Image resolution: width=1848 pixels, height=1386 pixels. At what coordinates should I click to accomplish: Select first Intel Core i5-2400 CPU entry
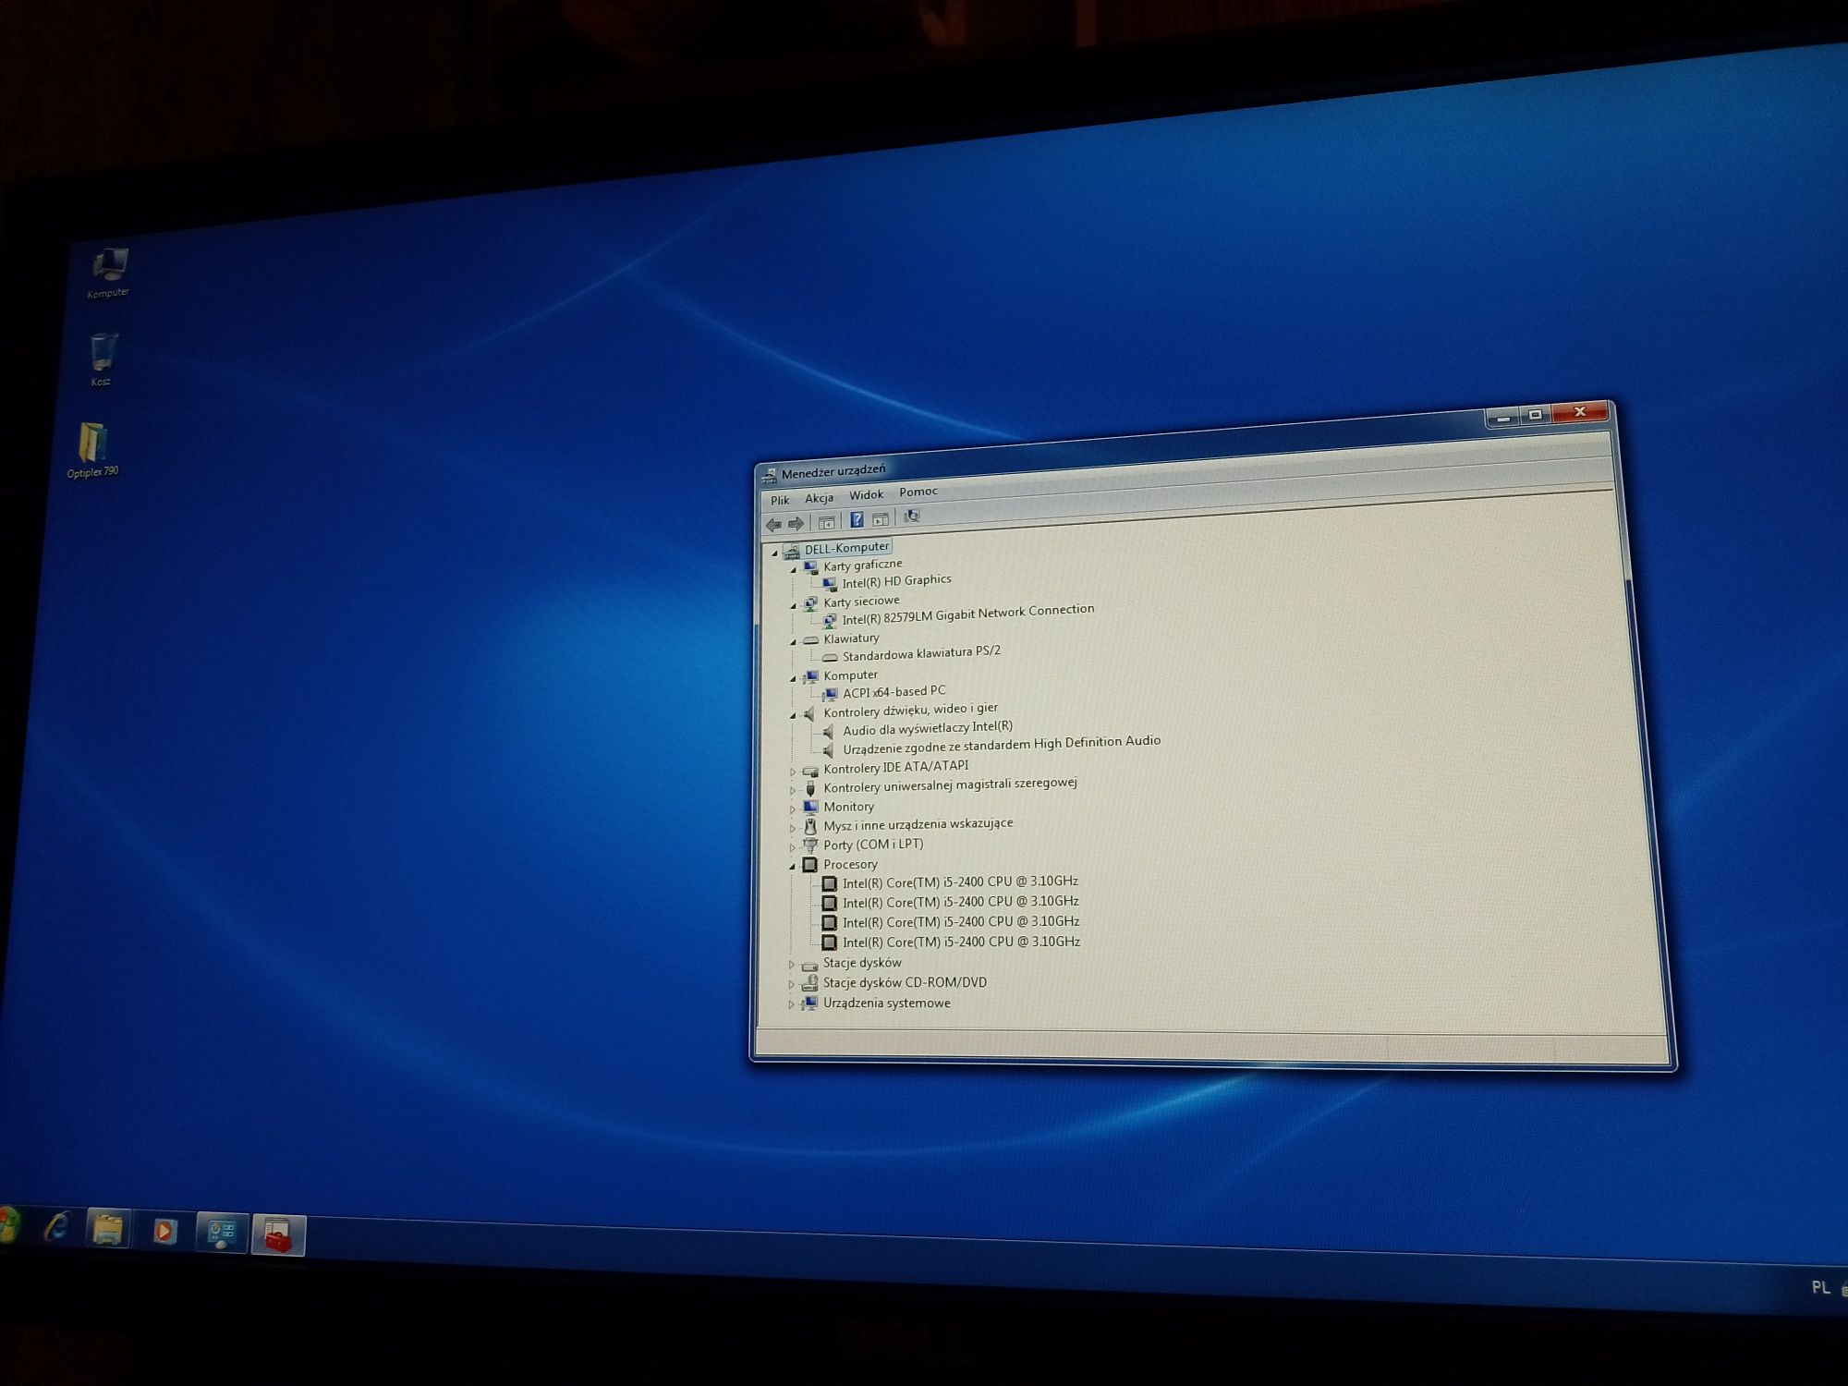click(x=960, y=882)
